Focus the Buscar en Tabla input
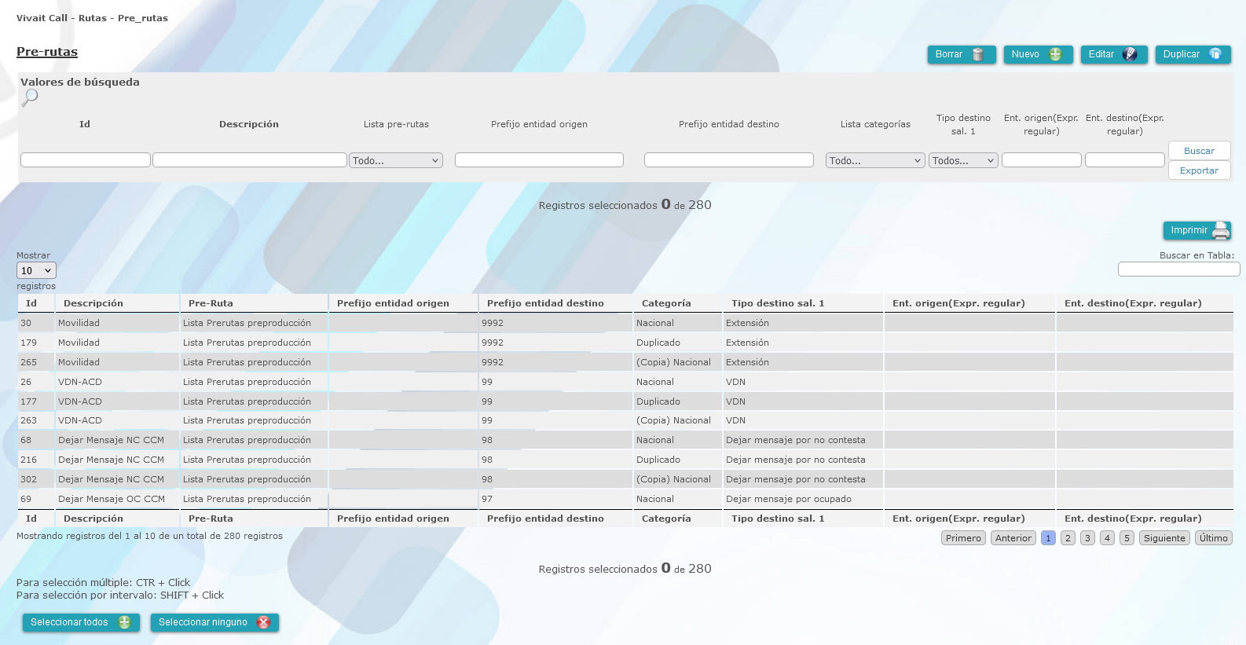 click(x=1178, y=269)
